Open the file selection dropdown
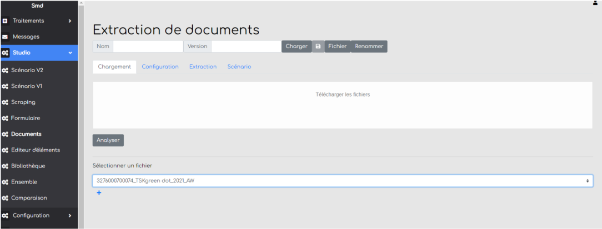The width and height of the screenshot is (602, 229). click(x=342, y=181)
